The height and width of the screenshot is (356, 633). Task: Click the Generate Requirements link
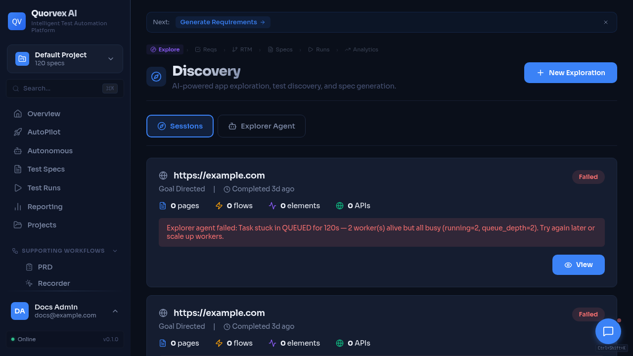click(223, 22)
